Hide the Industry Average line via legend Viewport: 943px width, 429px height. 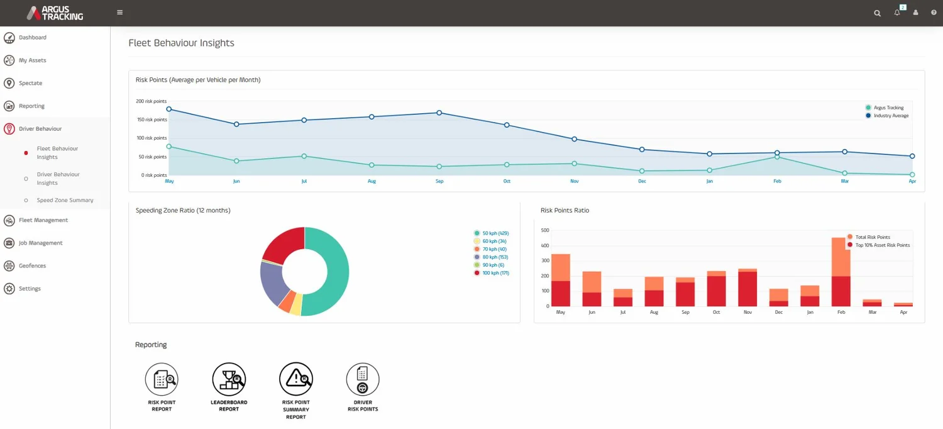click(890, 115)
